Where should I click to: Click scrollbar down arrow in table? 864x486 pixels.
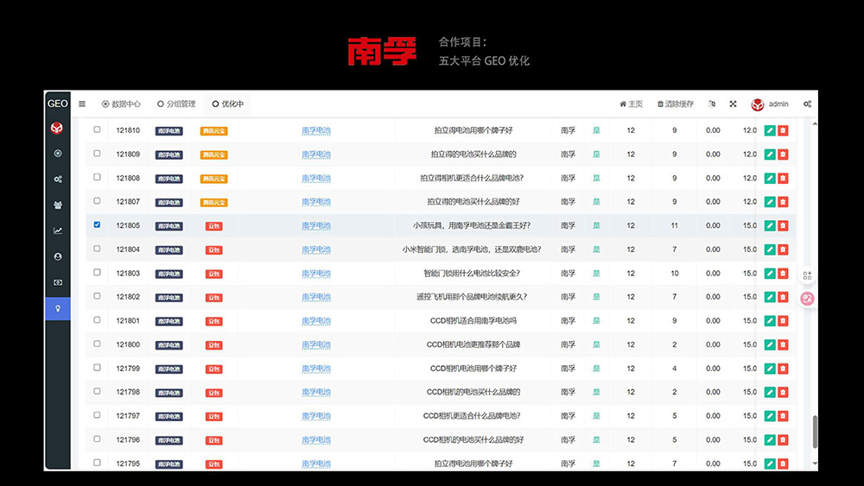(x=815, y=464)
